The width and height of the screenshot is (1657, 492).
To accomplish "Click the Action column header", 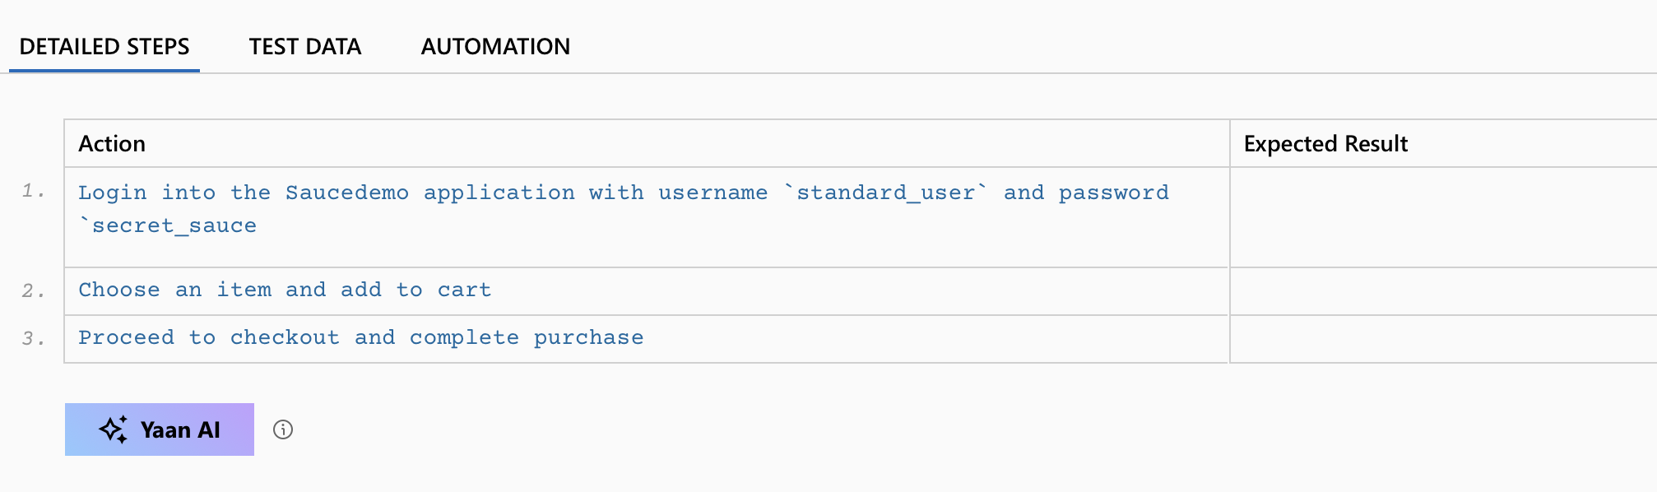I will (x=112, y=144).
